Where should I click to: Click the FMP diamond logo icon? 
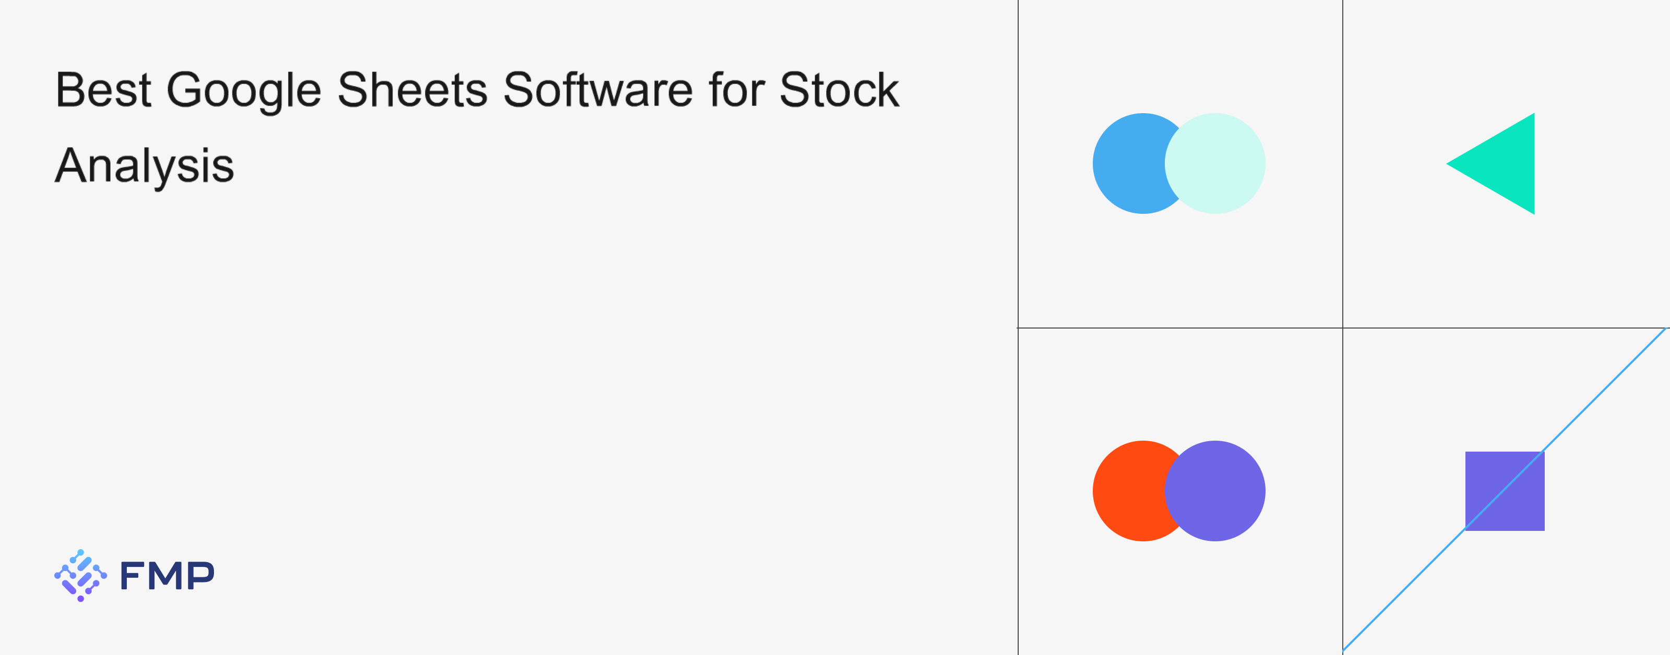[x=80, y=575]
